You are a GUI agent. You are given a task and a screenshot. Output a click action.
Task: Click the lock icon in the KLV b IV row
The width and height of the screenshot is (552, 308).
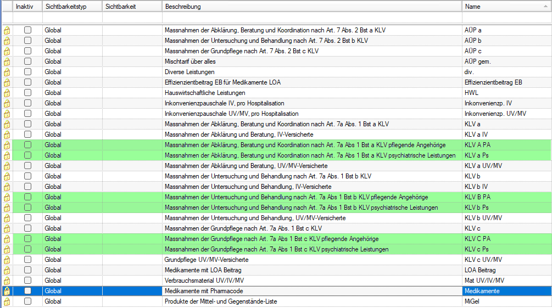(7, 187)
